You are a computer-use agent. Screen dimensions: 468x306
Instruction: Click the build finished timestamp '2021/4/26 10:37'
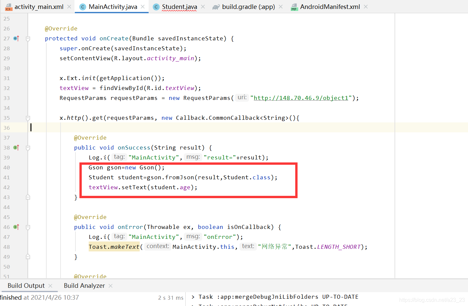55,297
